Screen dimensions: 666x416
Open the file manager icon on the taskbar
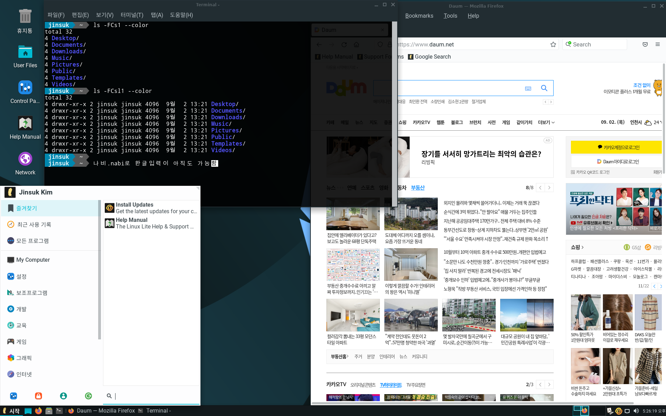coord(49,411)
